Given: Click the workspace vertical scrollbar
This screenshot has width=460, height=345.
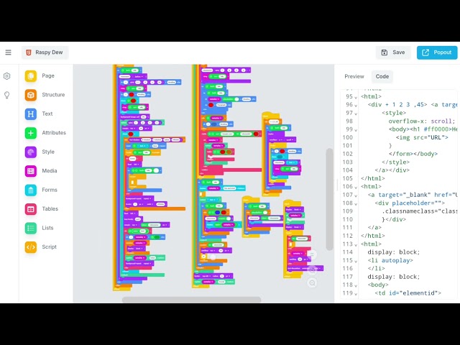Looking at the screenshot, I should [x=329, y=199].
